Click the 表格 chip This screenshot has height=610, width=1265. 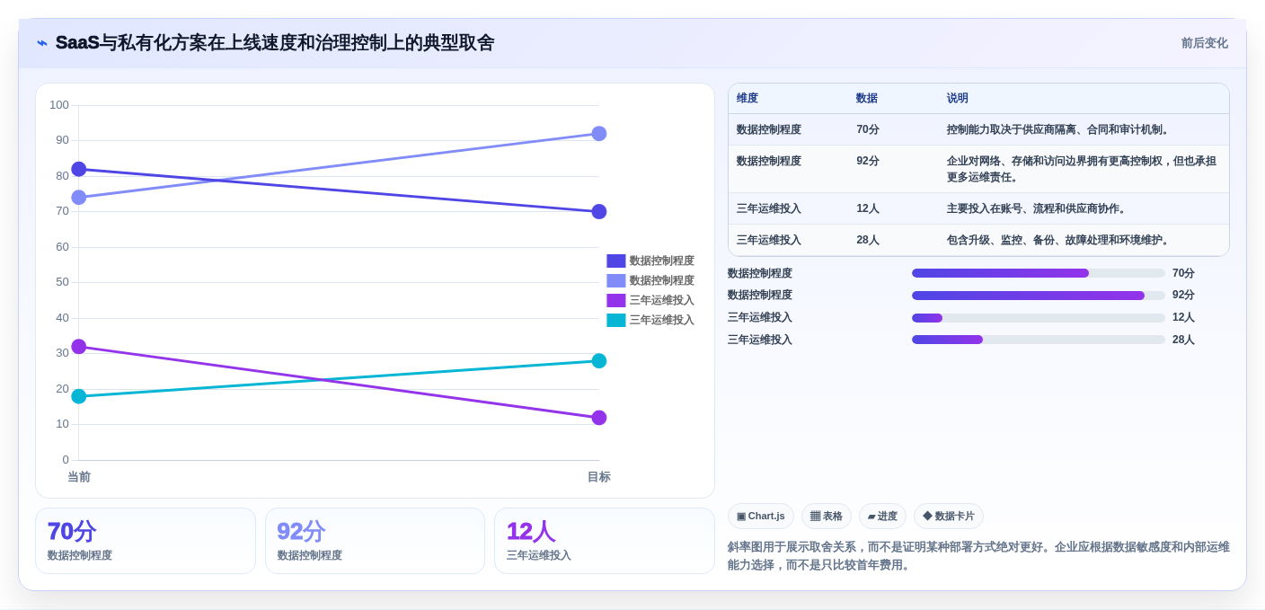827,517
